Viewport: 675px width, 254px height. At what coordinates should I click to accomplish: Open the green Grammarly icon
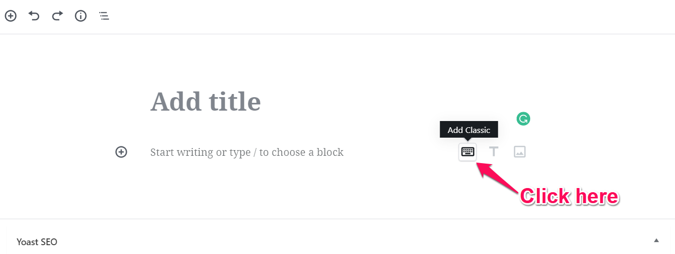point(523,119)
